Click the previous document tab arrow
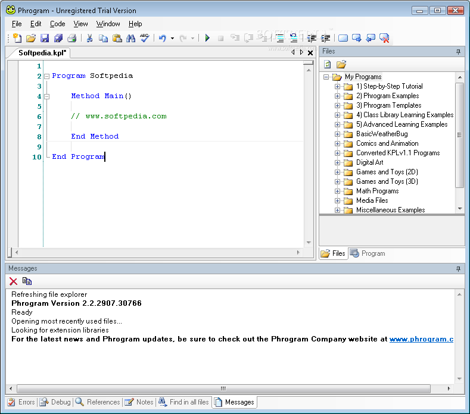Screen dimensions: 470x414 click(x=293, y=52)
